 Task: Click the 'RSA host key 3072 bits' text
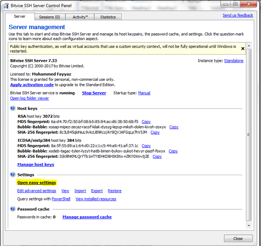[39, 116]
